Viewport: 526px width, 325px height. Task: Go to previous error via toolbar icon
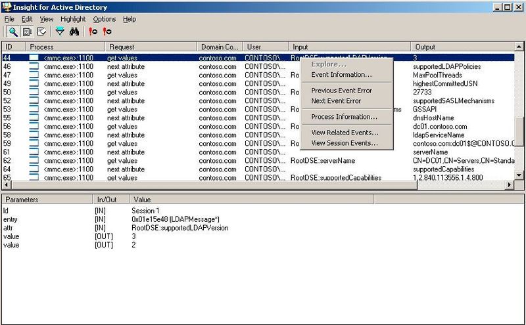click(93, 32)
